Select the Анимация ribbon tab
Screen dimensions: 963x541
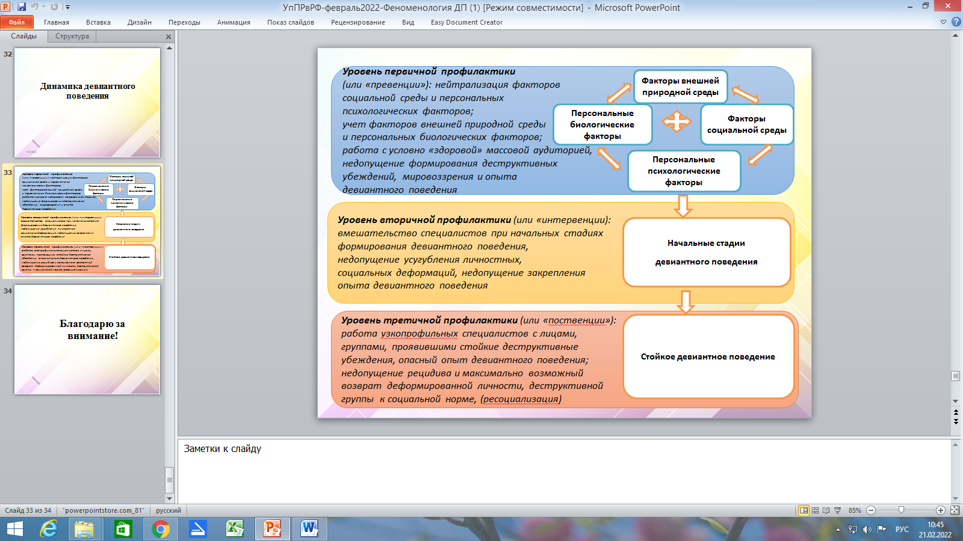(x=234, y=22)
